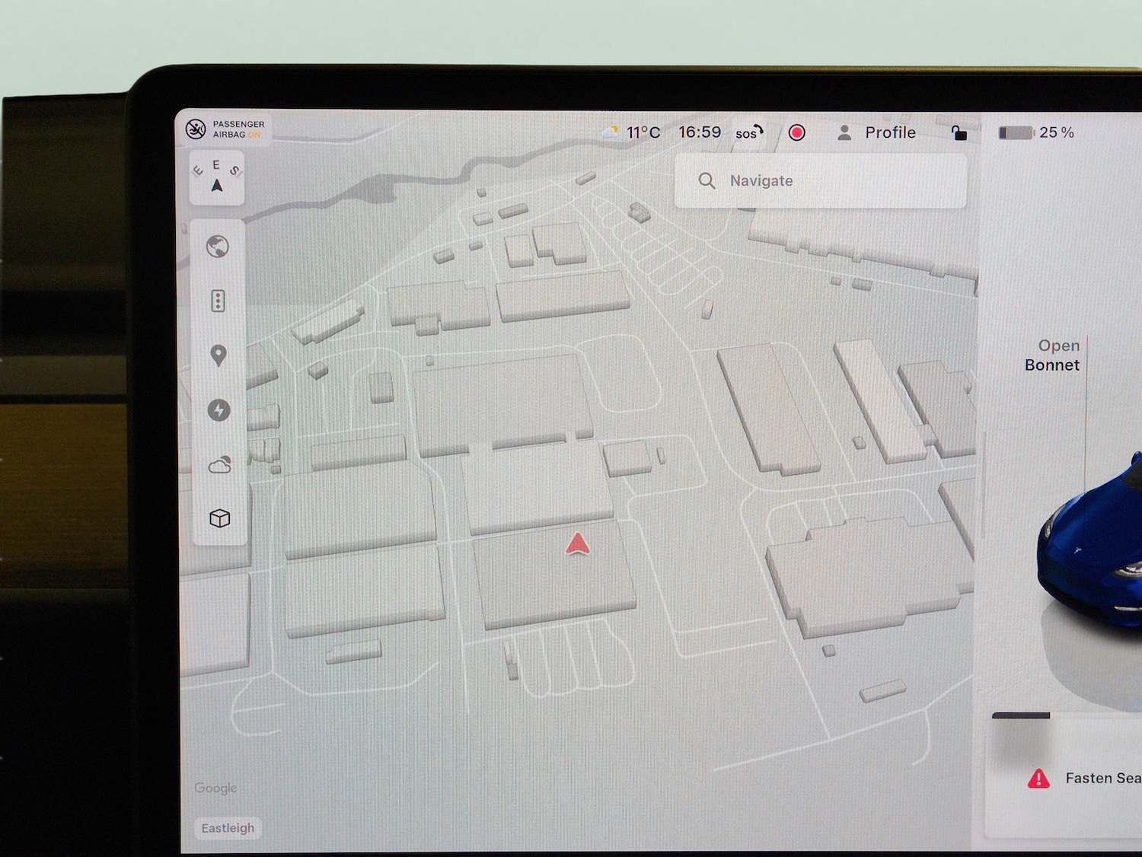This screenshot has width=1142, height=857.
Task: Show charging stations with lightning bolt icon
Action: pos(219,410)
